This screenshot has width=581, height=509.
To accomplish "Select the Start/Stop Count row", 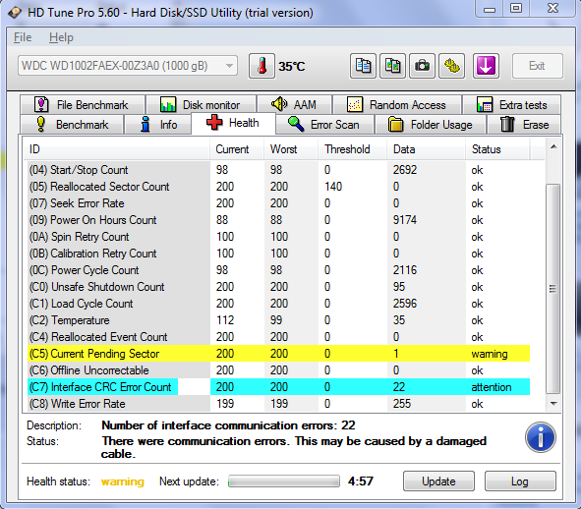I will click(278, 170).
